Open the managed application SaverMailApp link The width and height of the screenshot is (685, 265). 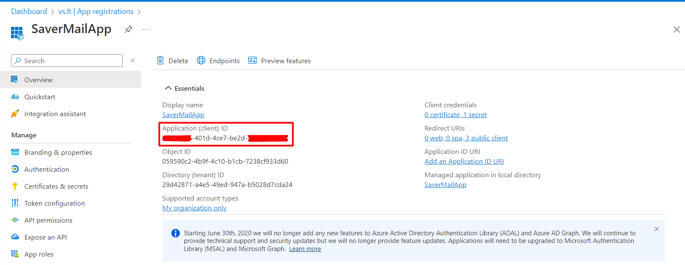click(445, 184)
